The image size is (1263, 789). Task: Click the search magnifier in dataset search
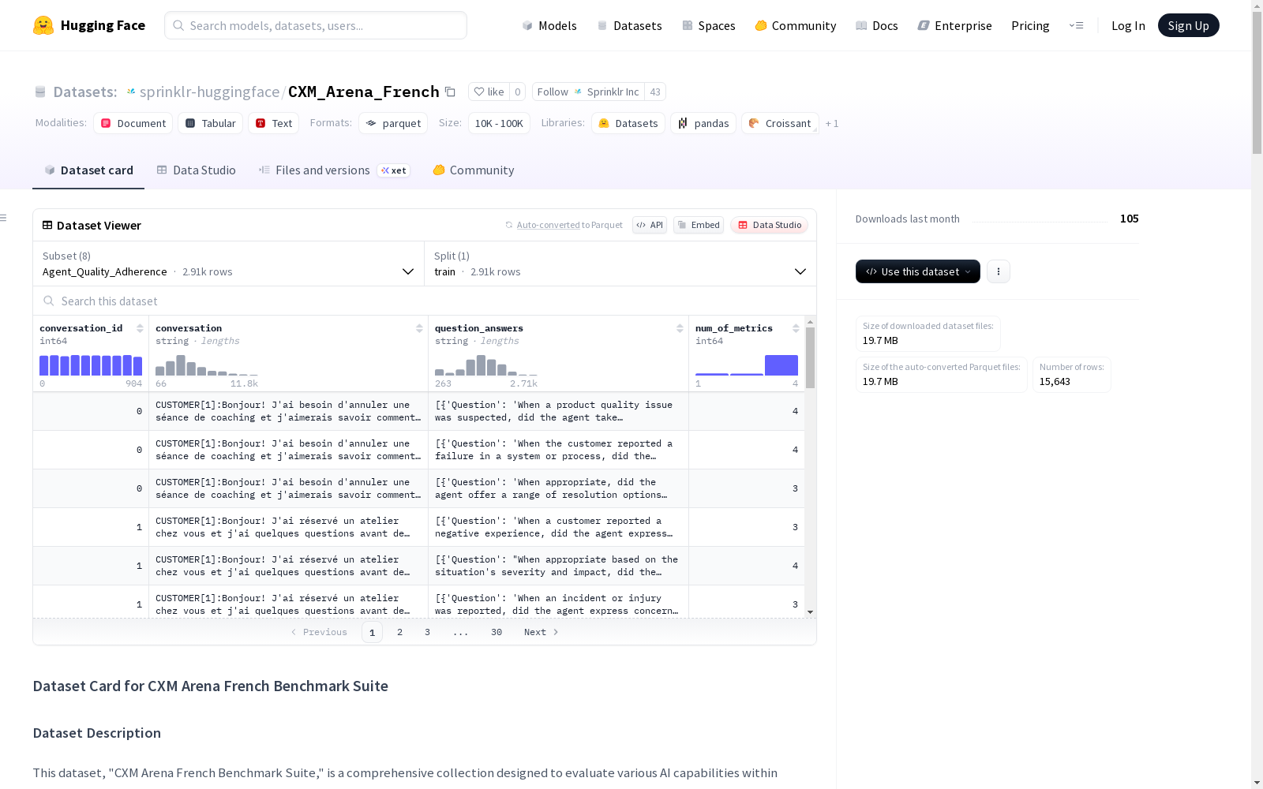click(x=49, y=301)
